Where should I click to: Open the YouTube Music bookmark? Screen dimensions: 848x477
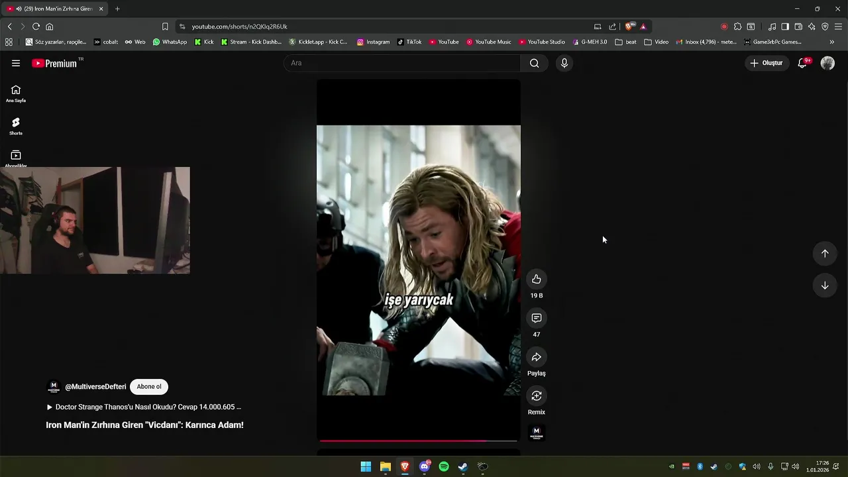coord(489,42)
